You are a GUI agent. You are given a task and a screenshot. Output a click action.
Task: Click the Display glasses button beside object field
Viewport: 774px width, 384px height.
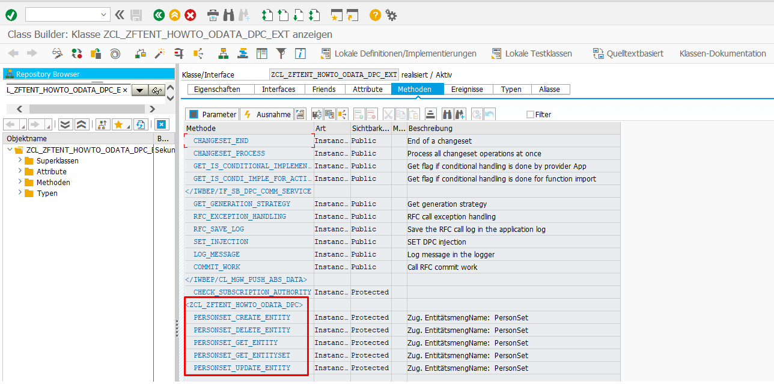pyautogui.click(x=156, y=90)
